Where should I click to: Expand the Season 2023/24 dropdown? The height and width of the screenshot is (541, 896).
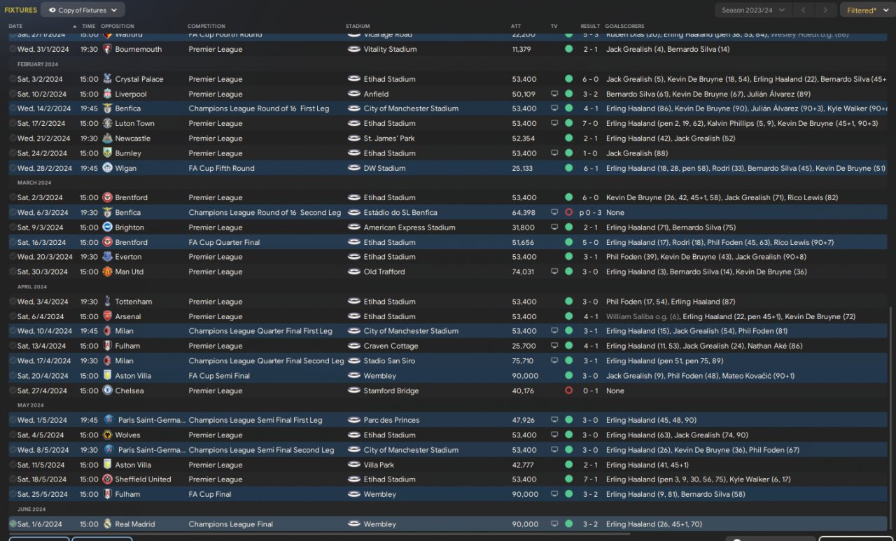pos(753,10)
